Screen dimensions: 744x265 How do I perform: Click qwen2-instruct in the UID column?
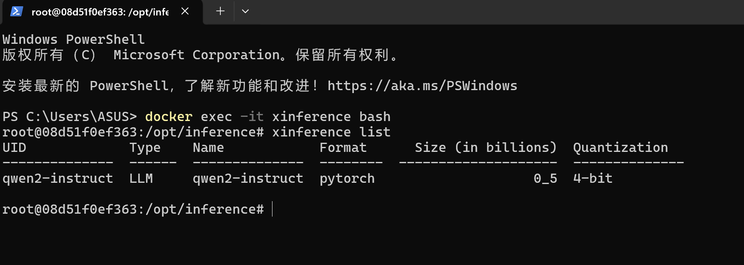point(58,179)
